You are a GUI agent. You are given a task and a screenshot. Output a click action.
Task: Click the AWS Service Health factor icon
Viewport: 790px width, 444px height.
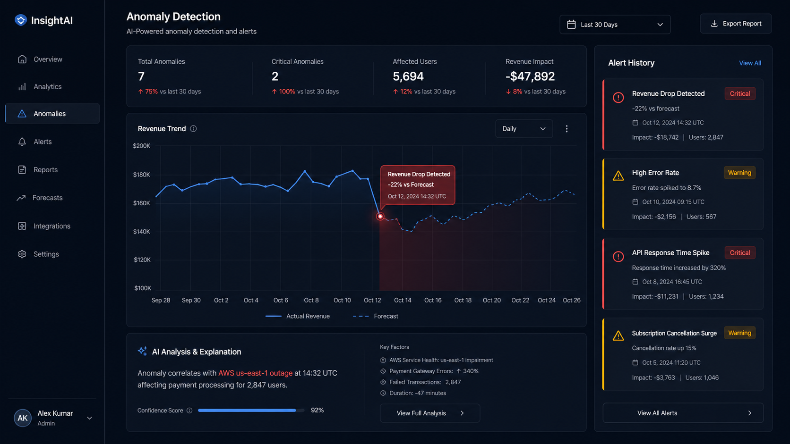click(383, 360)
